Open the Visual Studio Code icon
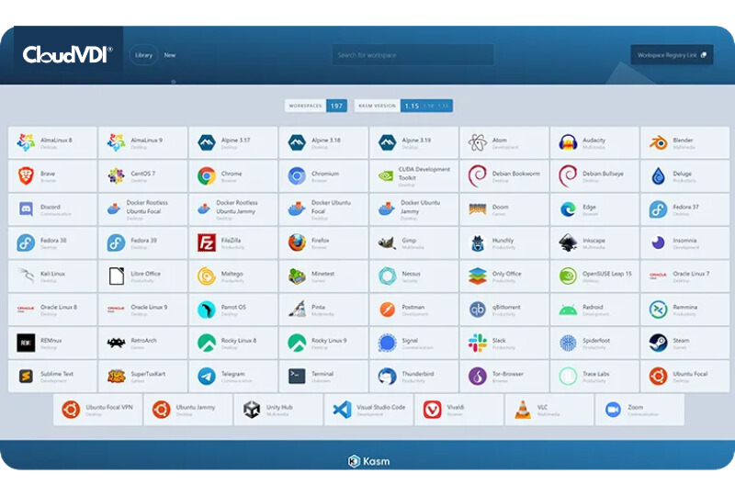Viewport: 735px width, 496px height. [342, 410]
